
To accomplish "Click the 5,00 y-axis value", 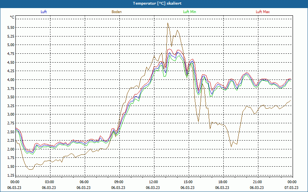I will click(11, 45).
